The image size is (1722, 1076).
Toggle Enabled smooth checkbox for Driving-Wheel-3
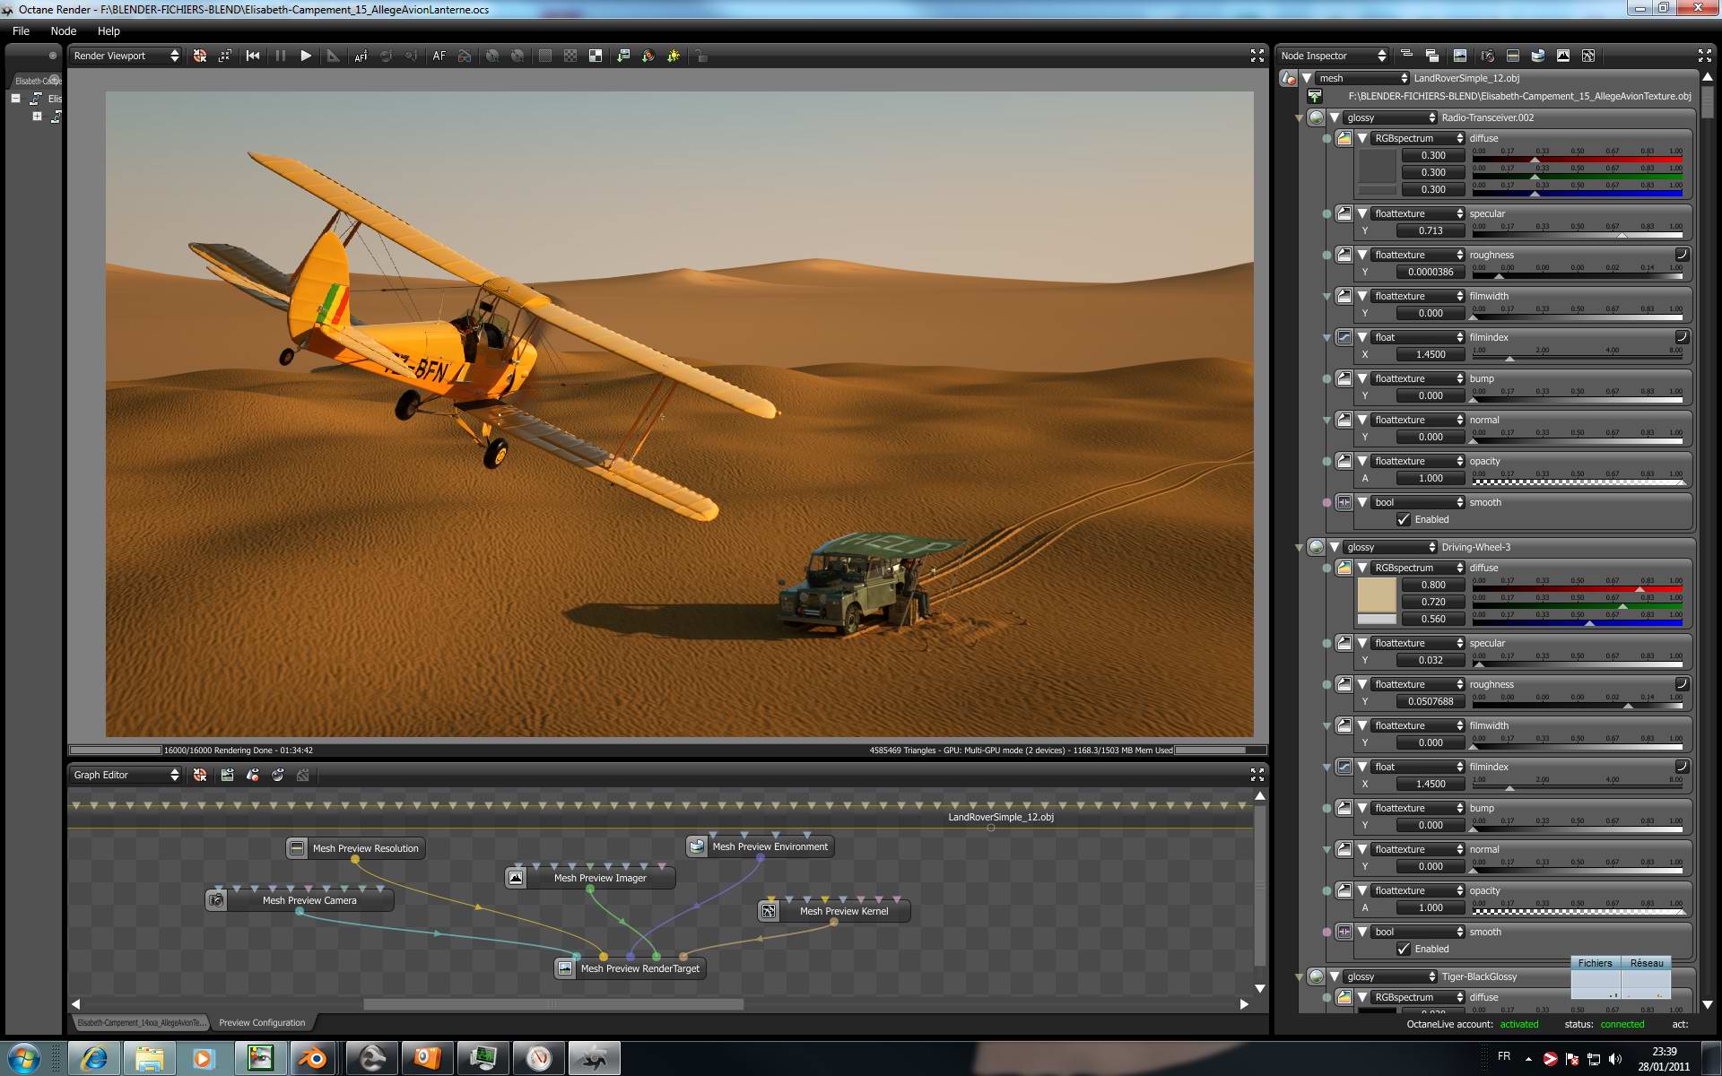click(x=1404, y=949)
